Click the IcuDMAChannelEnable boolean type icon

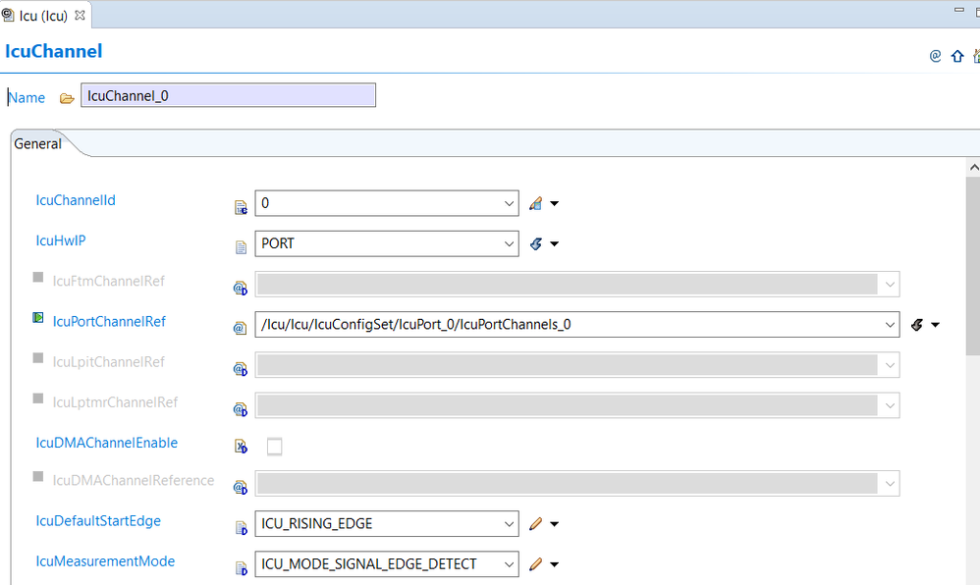241,447
